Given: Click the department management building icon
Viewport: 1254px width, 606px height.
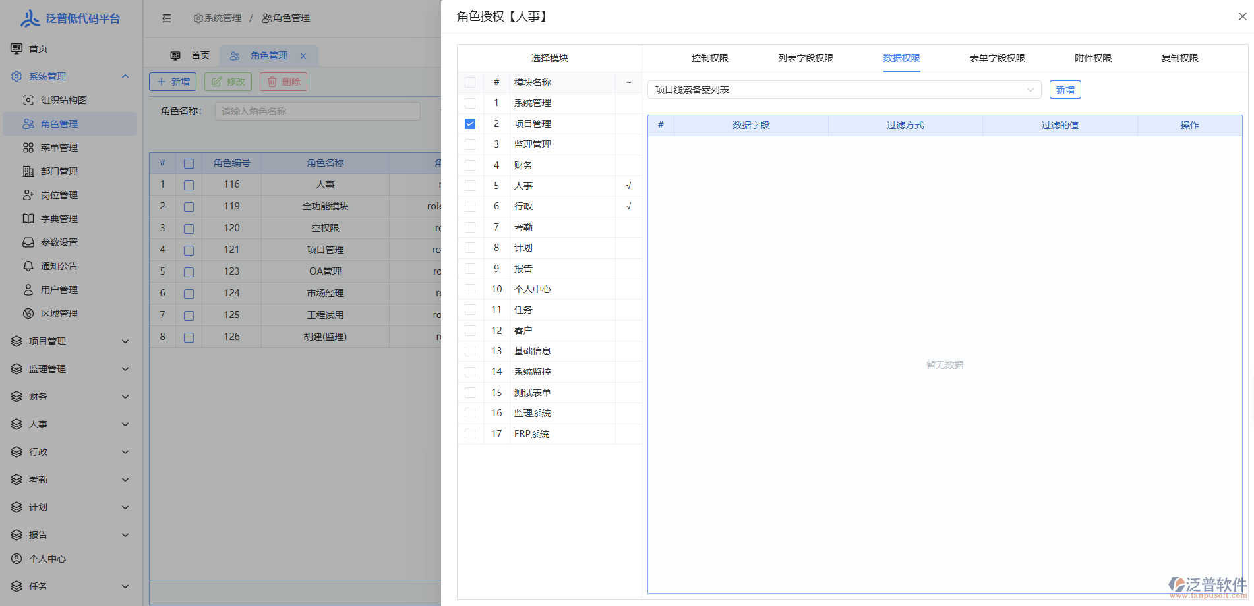Looking at the screenshot, I should click(x=28, y=171).
